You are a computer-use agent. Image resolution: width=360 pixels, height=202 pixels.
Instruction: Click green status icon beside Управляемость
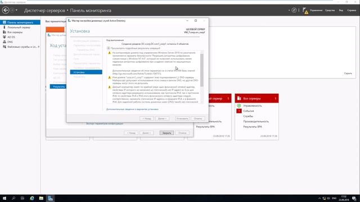(x=238, y=105)
